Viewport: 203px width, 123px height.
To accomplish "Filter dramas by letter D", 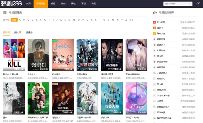I will click(32, 20).
